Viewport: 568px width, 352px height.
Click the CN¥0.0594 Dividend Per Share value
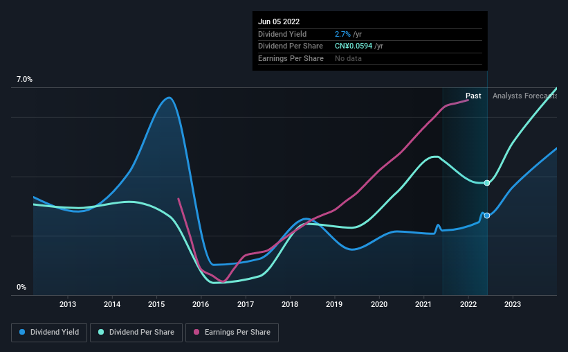[354, 46]
